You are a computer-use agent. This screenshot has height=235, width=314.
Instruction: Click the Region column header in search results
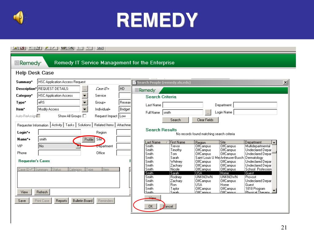[207, 142]
